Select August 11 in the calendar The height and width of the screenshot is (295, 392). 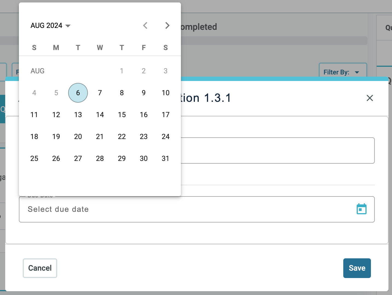pos(34,115)
